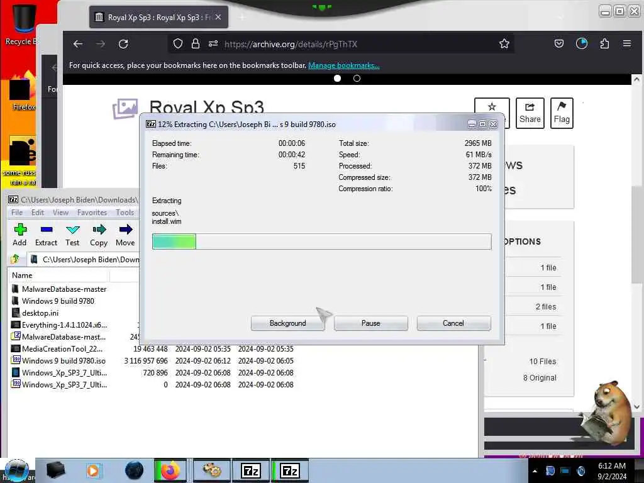
Task: Minimize the 7-Zip extracting dialog
Action: point(472,124)
